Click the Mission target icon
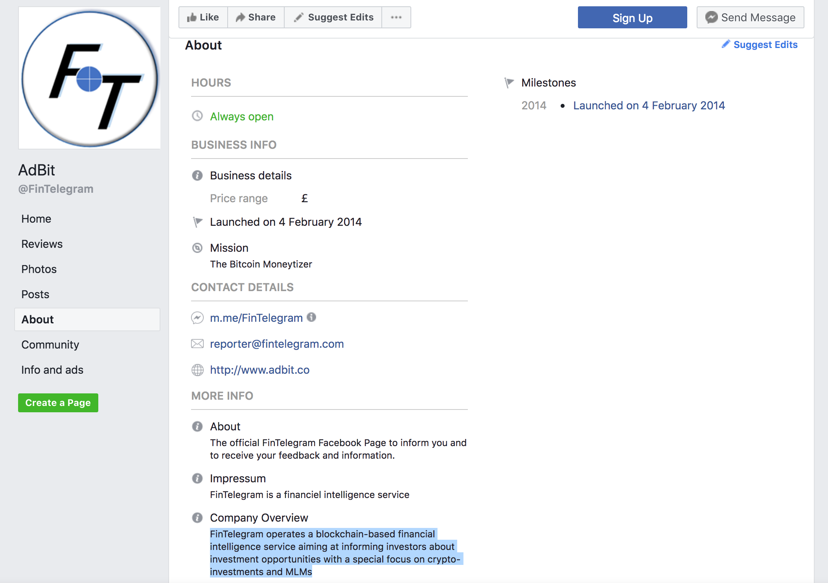 click(x=197, y=248)
